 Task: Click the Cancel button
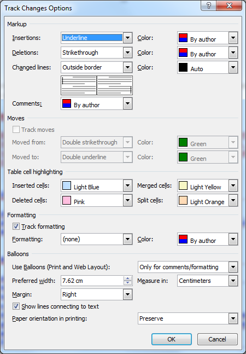coord(218,339)
